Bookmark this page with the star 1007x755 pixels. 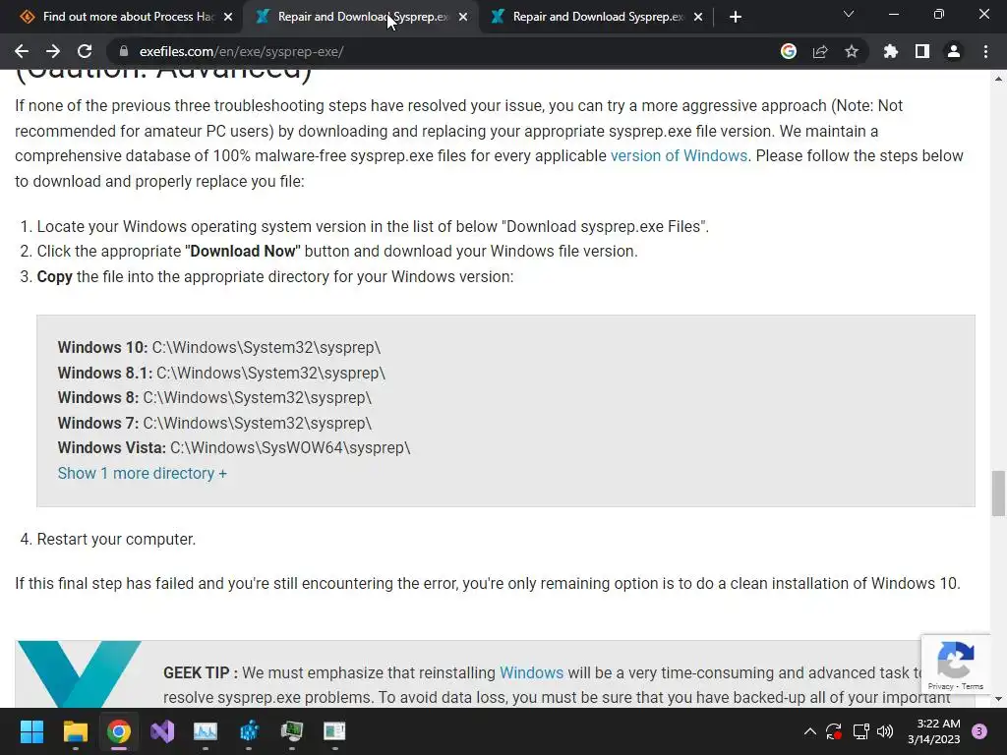852,51
